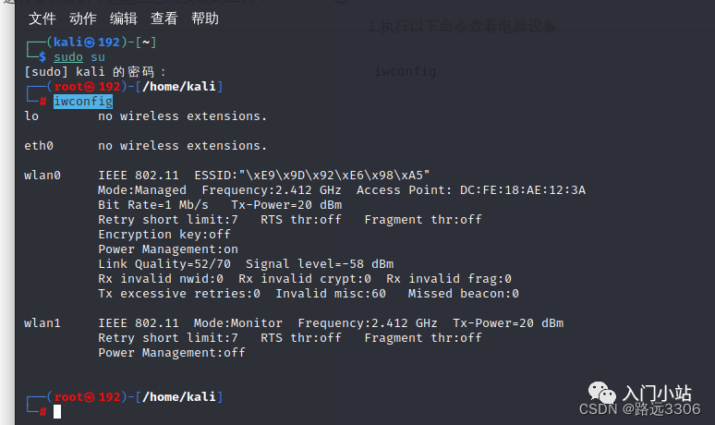Click the highlighted iwconfig command
Image resolution: width=715 pixels, height=425 pixels.
(83, 102)
